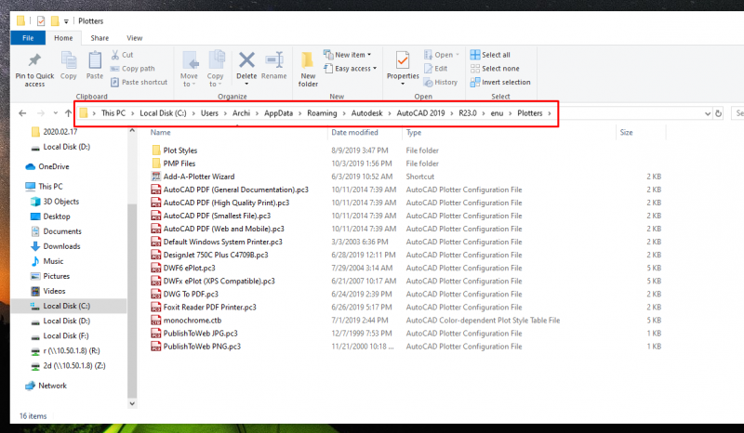Select monochrome.ctb file
744x433 pixels.
(186, 321)
